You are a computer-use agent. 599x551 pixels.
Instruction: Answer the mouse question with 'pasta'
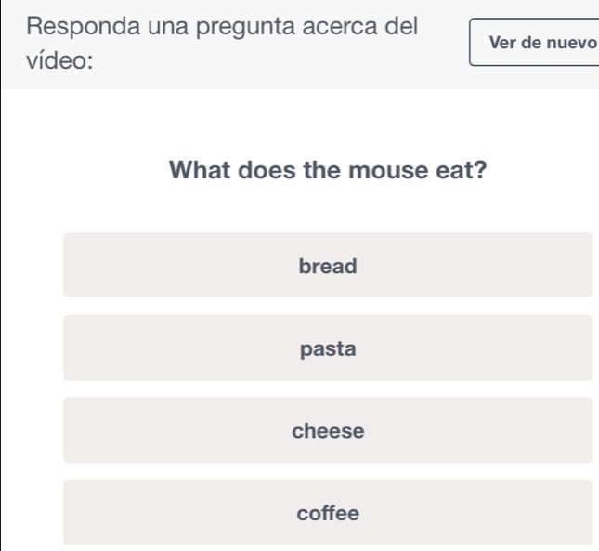coord(328,348)
